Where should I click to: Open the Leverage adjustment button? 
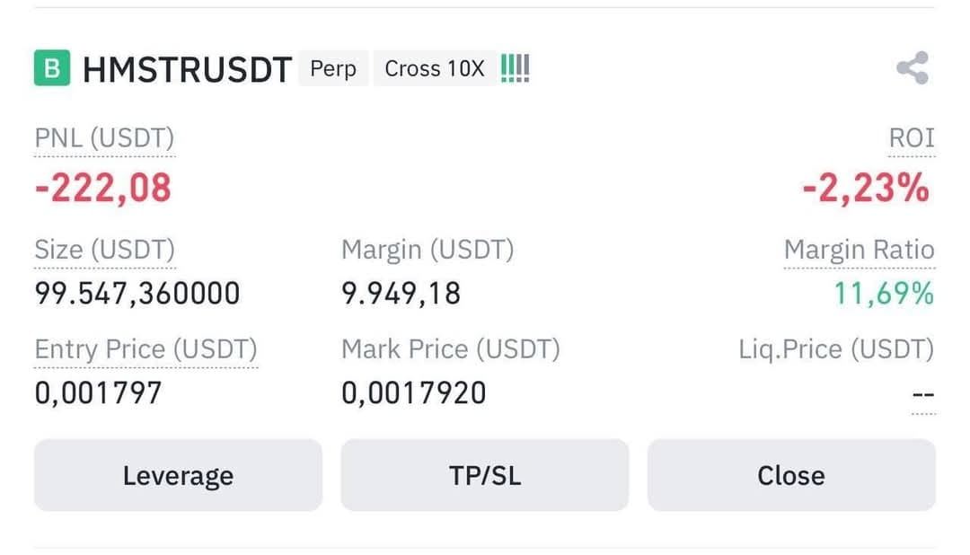(x=178, y=475)
